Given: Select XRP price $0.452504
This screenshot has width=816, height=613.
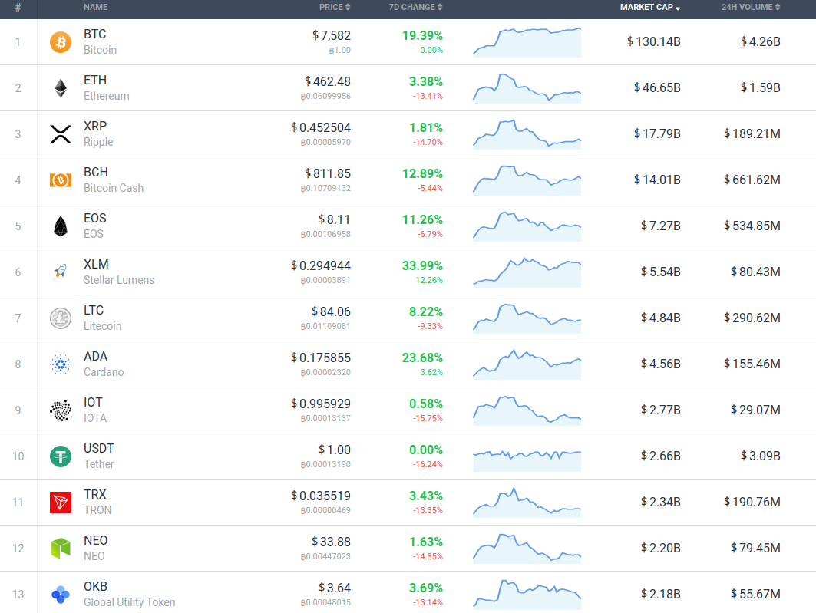Looking at the screenshot, I should (321, 127).
